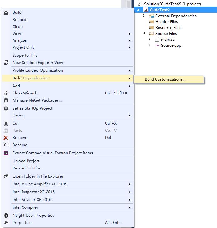Click the Build icon in context menu
This screenshot has height=228, width=217.
click(x=6, y=12)
